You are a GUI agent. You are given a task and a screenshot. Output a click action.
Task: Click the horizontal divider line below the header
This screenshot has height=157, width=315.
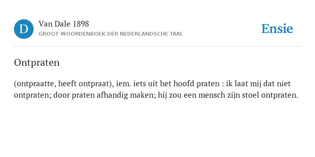(157, 47)
